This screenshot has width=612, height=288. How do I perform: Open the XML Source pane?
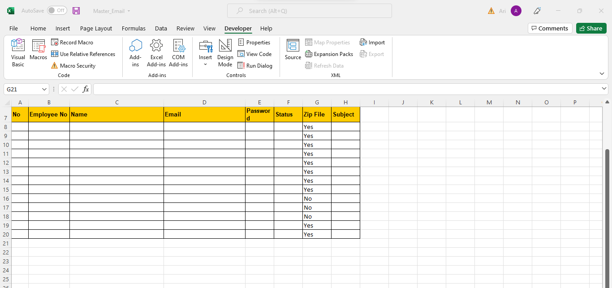[x=293, y=50]
